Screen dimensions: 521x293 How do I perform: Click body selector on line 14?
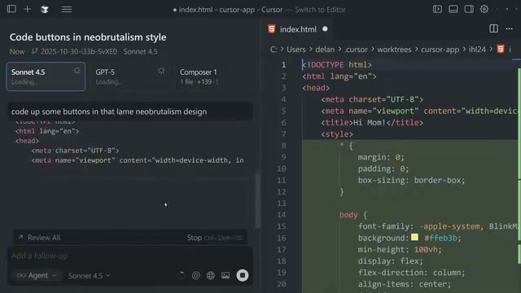click(348, 215)
